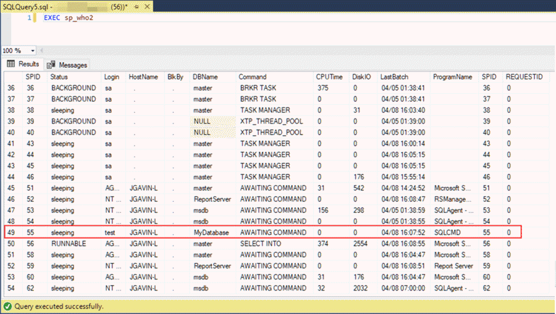This screenshot has width=556, height=314.
Task: Select the 04/08 07:00:00 LastBatch cell
Action: [x=404, y=288]
